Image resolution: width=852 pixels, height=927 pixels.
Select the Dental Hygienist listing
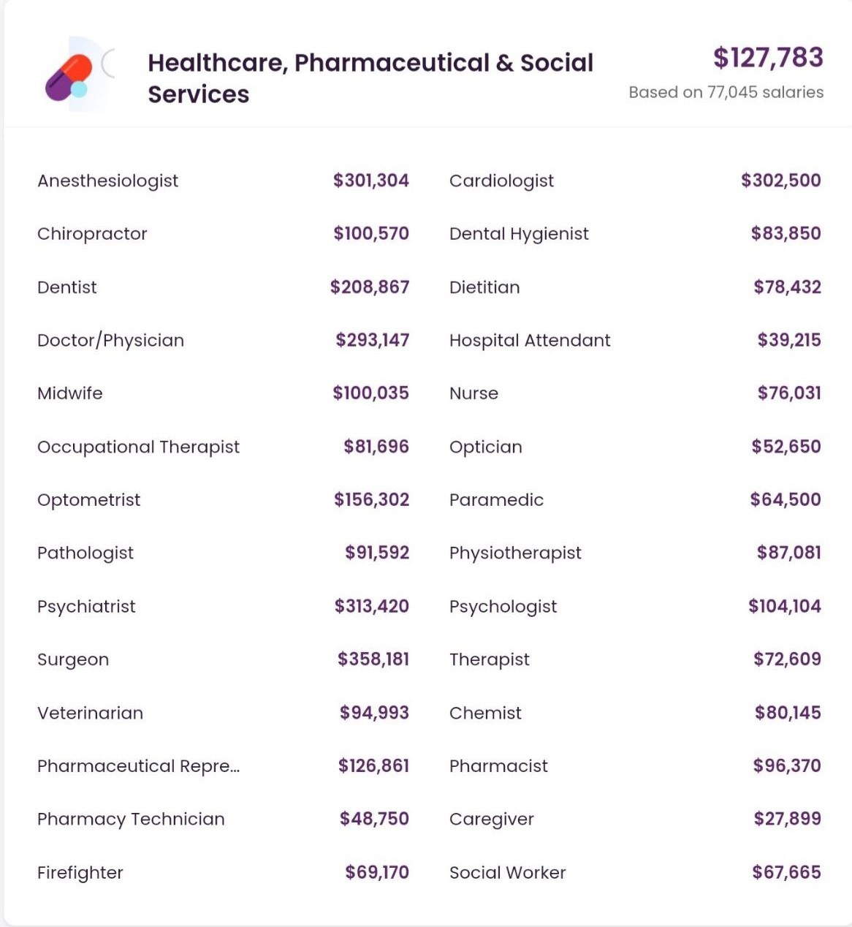pyautogui.click(x=519, y=234)
